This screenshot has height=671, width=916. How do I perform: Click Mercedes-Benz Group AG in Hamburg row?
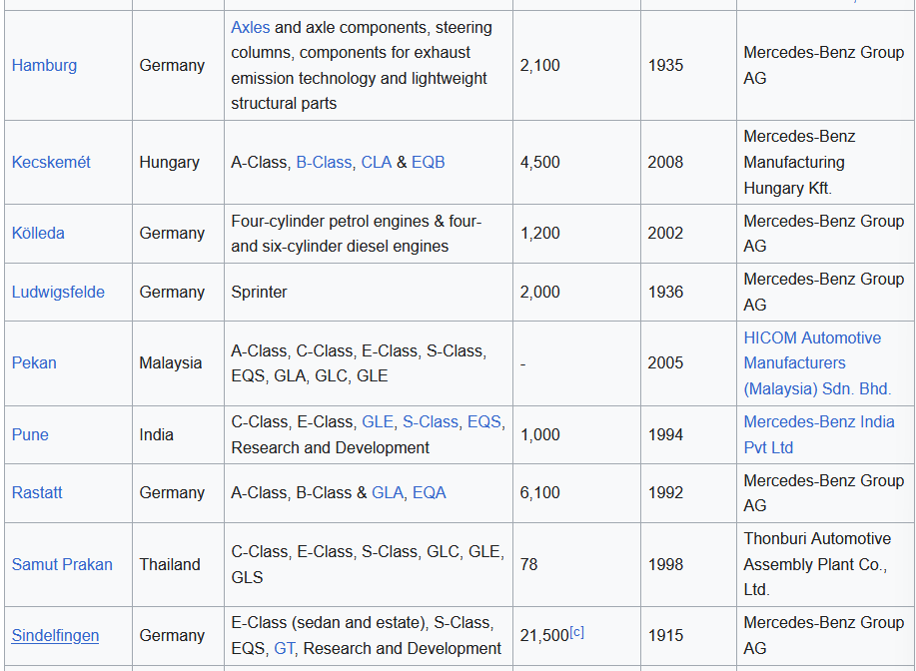[x=824, y=66]
